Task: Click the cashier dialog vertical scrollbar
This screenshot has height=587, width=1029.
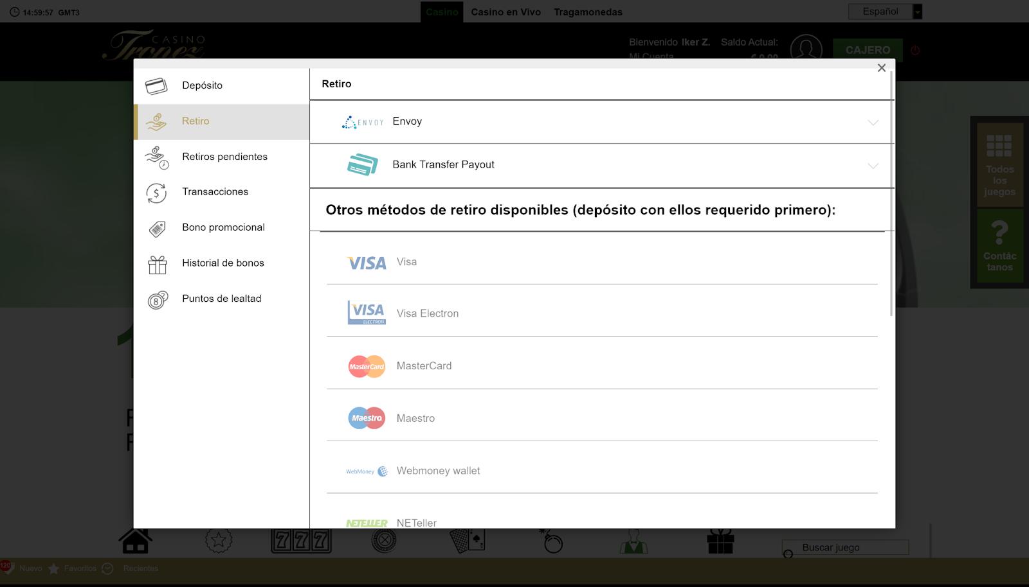Action: tap(891, 194)
